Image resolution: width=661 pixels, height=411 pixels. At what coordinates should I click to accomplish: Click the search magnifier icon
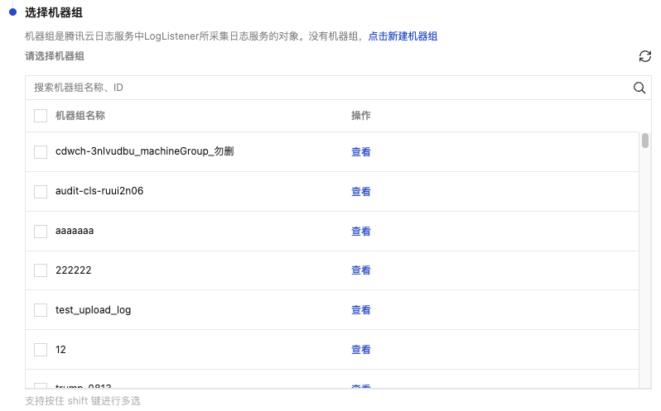click(x=639, y=88)
